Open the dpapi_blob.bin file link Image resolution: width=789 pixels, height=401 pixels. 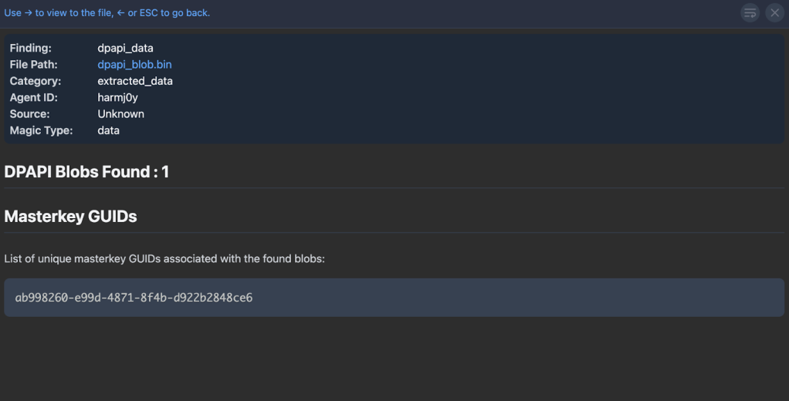tap(134, 65)
